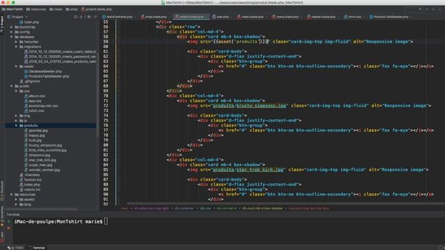Image resolution: width=445 pixels, height=250 pixels.
Task: Select .htaccess file in public
Action: pyautogui.click(x=30, y=175)
